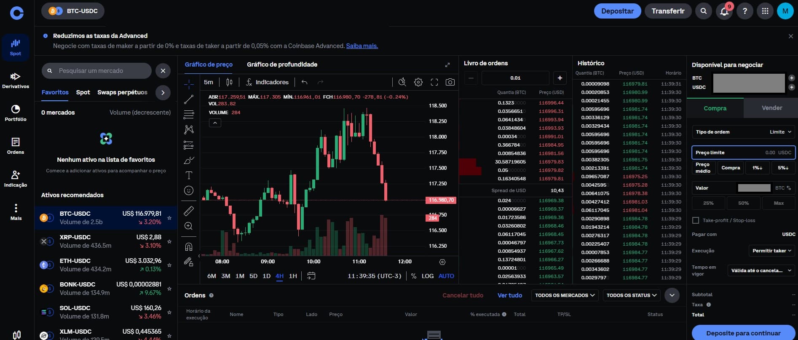Viewport: 798px width, 340px height.
Task: Open notifications bell with 9 badge
Action: click(724, 11)
